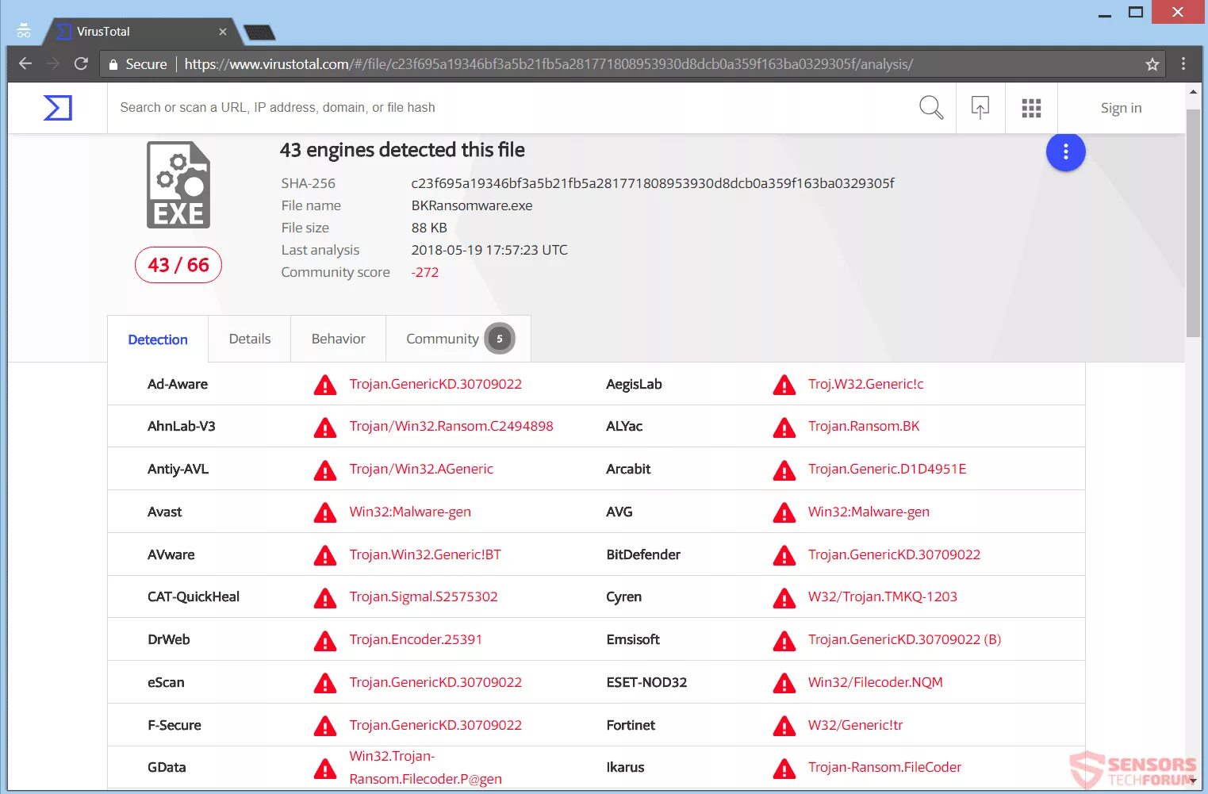Click the 43 engines detected heading
Image resolution: width=1208 pixels, height=794 pixels.
point(402,150)
